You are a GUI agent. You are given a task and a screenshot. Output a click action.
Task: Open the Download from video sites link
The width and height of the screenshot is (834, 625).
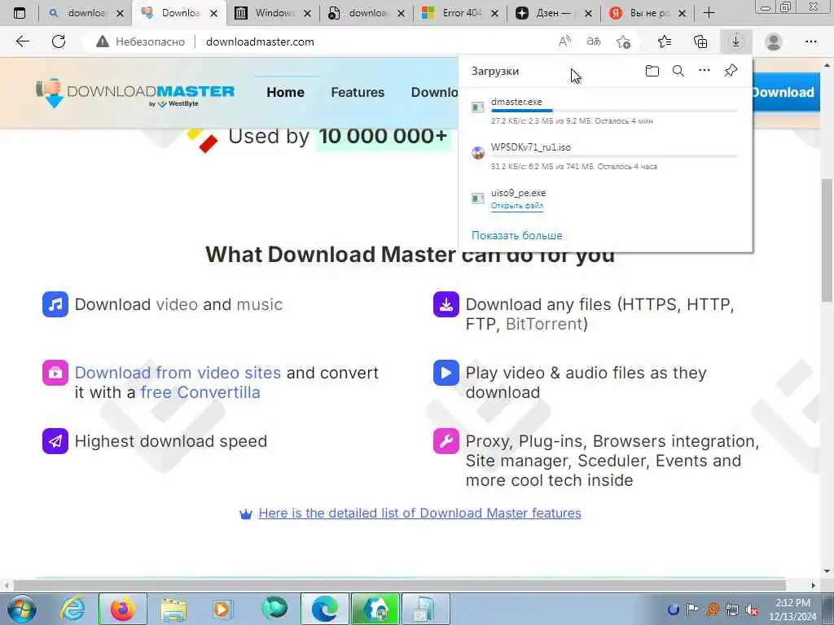[x=178, y=373]
